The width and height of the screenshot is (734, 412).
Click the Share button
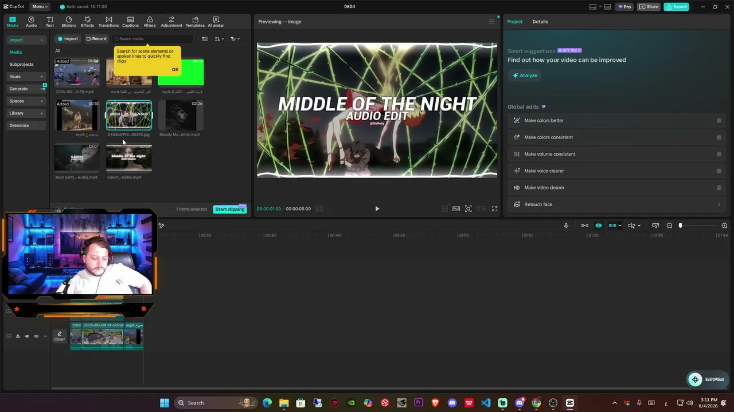[649, 7]
